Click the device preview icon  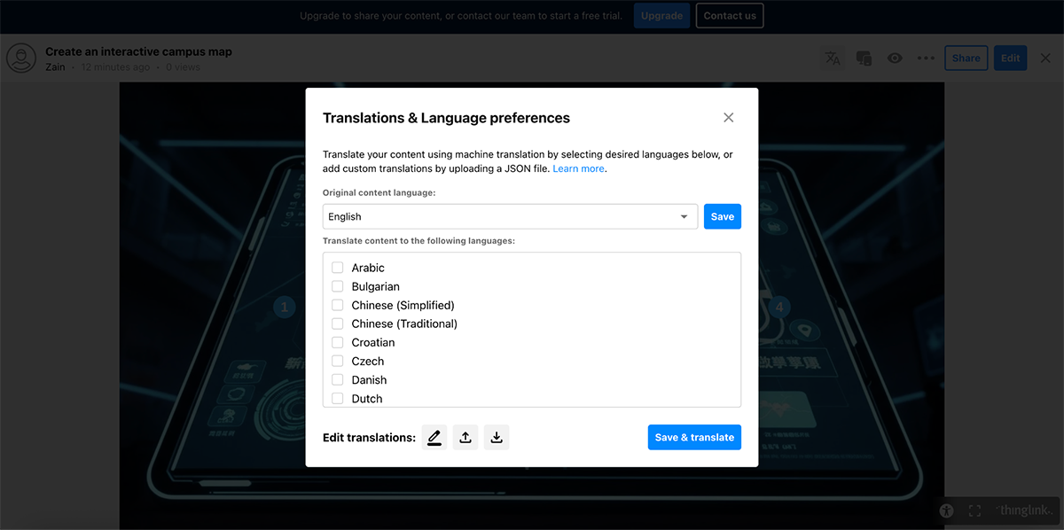point(864,58)
